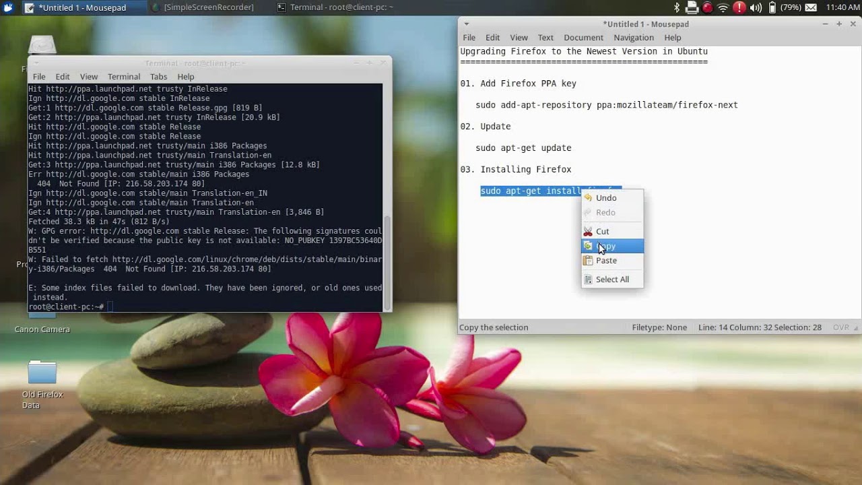Click the OVR overwrite indicator in status bar

(841, 327)
